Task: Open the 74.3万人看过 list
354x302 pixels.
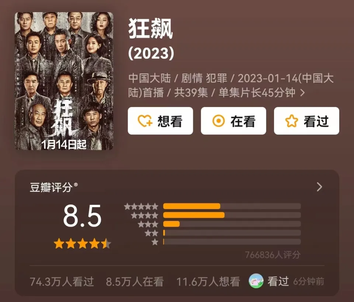Action: tap(62, 282)
